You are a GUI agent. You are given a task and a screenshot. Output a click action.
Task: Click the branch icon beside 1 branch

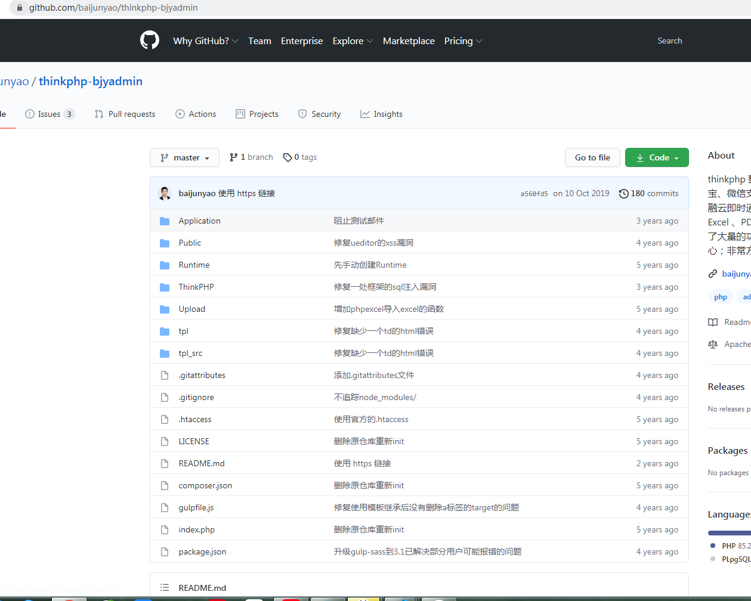(233, 157)
